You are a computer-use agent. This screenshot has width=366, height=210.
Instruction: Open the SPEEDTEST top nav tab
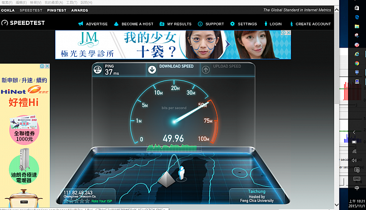pyautogui.click(x=31, y=10)
